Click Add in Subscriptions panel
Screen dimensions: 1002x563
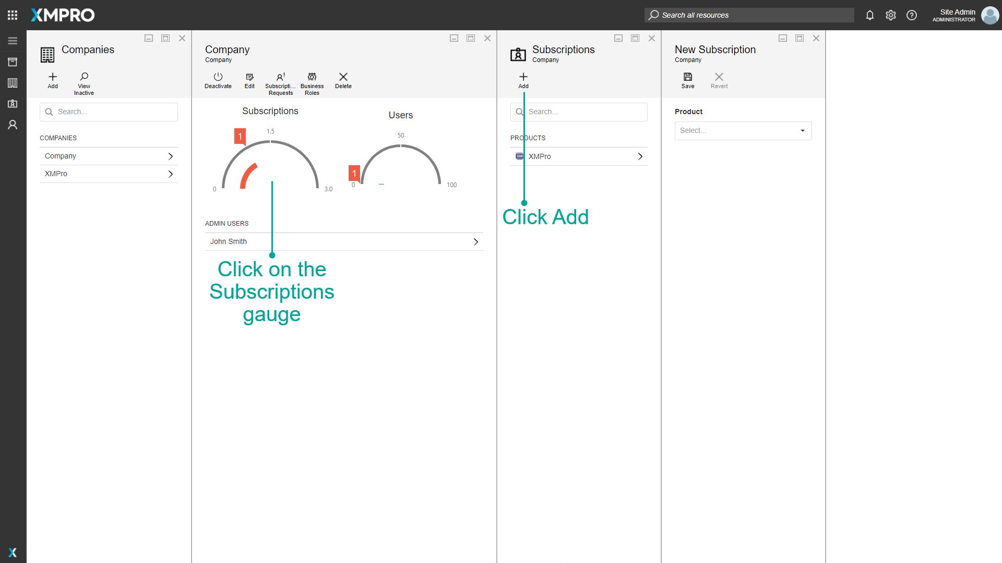523,80
